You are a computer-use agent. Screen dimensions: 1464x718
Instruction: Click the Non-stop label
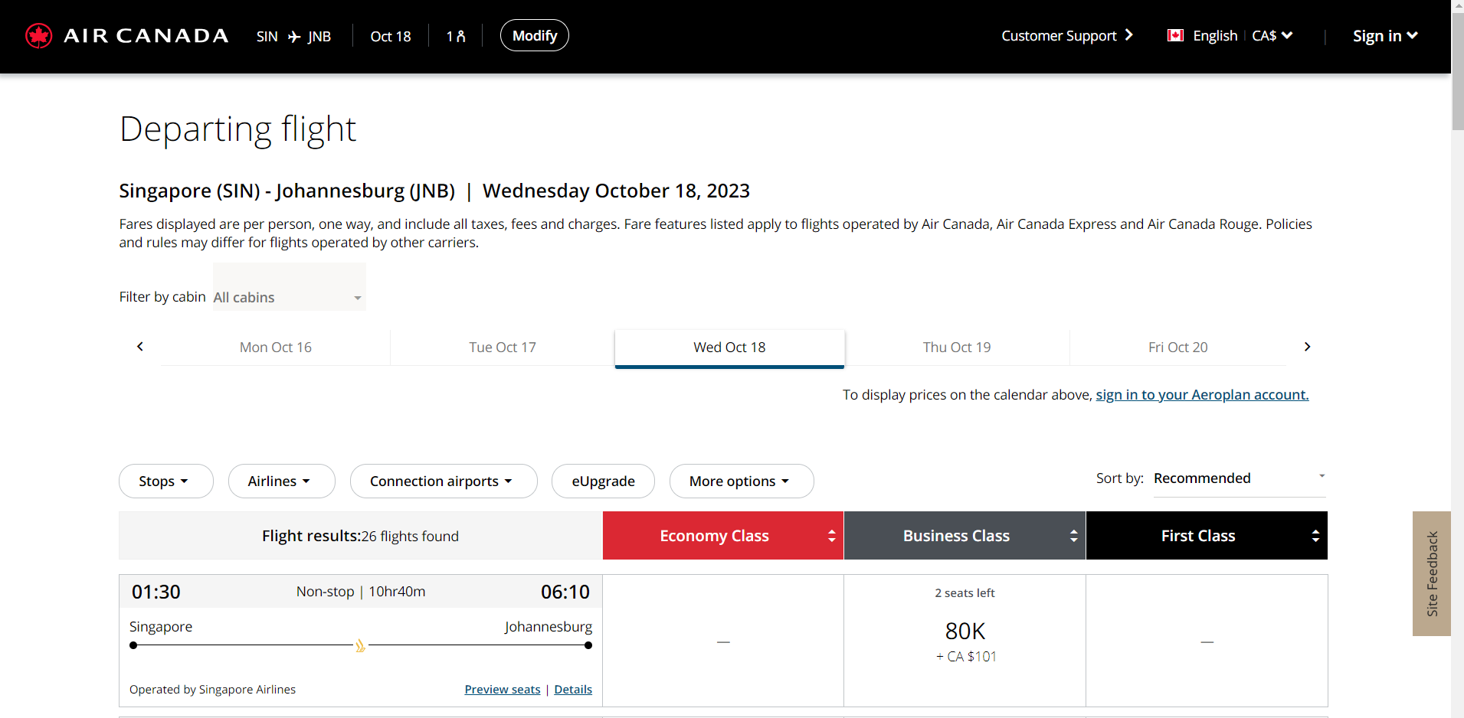(325, 592)
